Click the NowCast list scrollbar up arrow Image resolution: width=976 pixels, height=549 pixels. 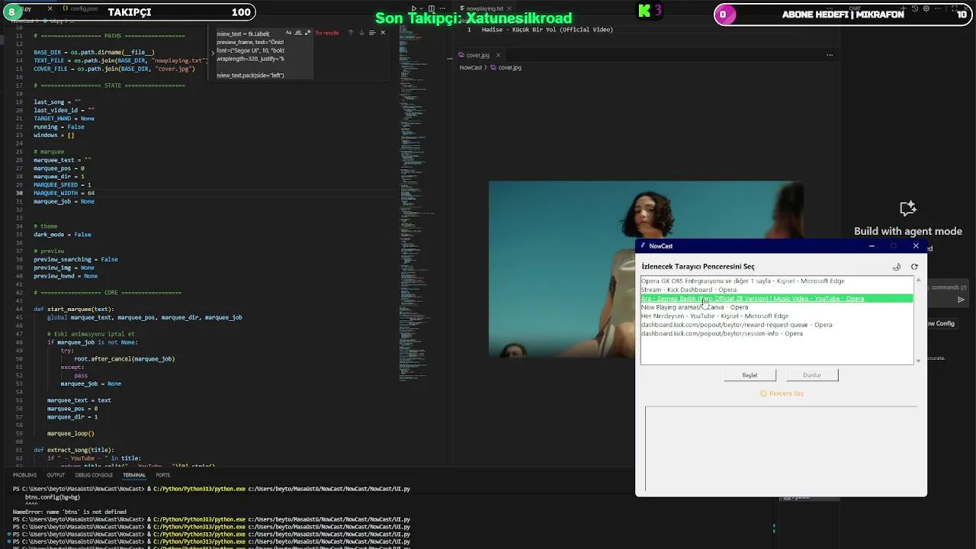click(918, 280)
